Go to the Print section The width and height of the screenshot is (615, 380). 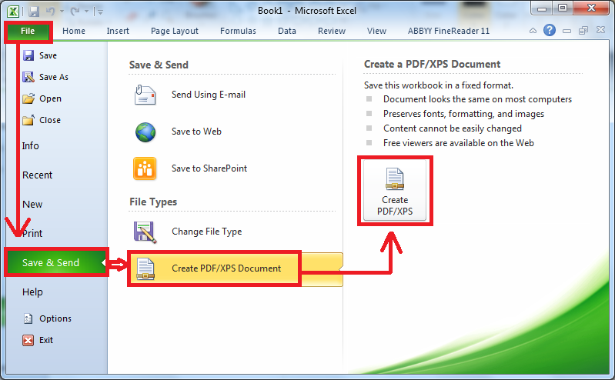32,234
